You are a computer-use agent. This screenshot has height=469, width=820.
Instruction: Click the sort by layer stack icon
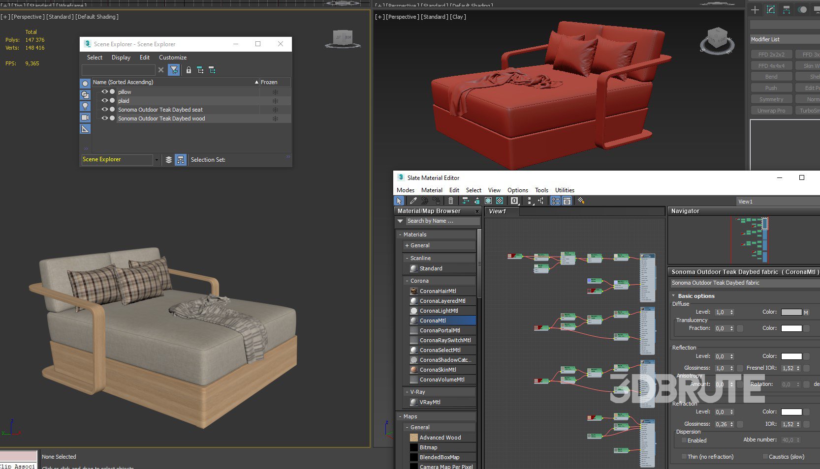(169, 160)
